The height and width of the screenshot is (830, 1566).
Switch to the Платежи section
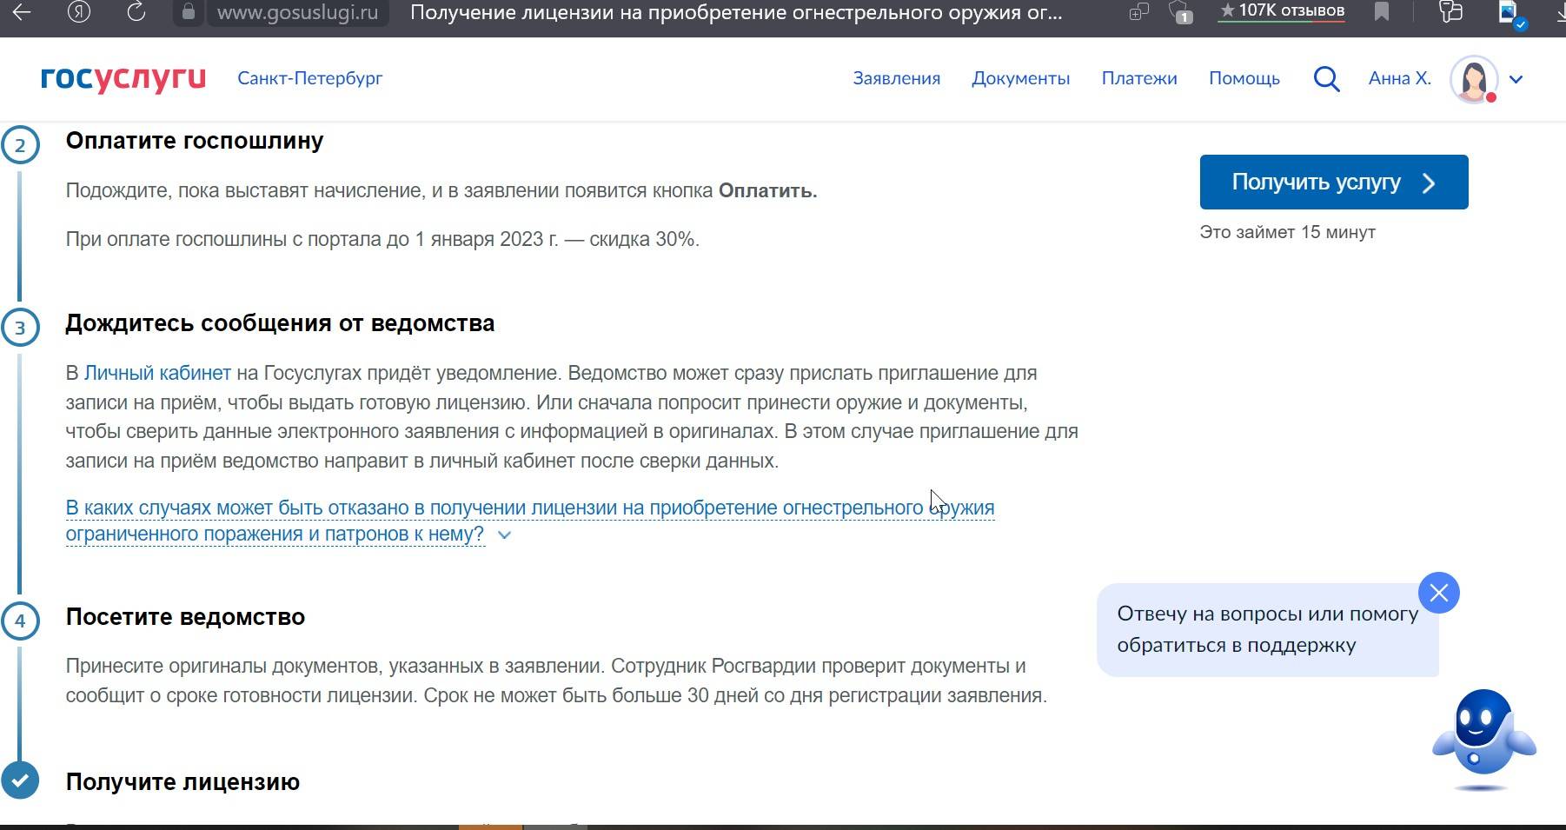tap(1139, 78)
